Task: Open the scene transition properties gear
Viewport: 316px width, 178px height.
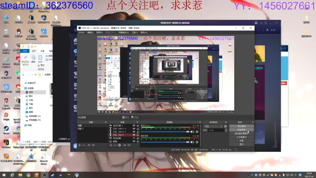Action: pyautogui.click(x=226, y=127)
